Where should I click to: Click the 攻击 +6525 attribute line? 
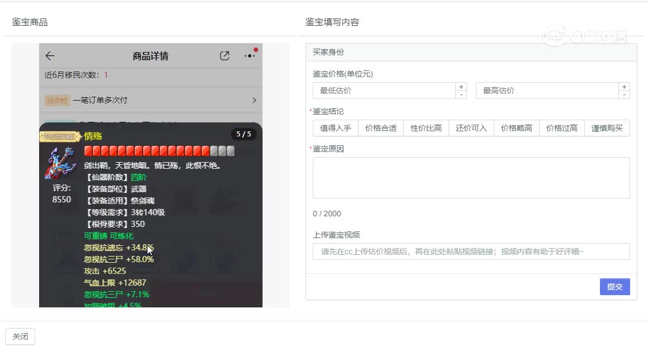[x=105, y=271]
